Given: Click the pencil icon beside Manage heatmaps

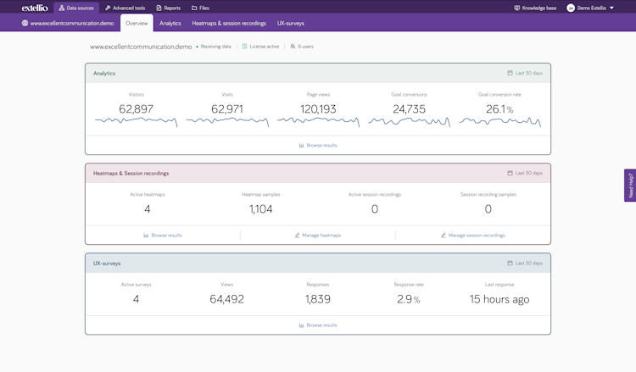Looking at the screenshot, I should 298,236.
